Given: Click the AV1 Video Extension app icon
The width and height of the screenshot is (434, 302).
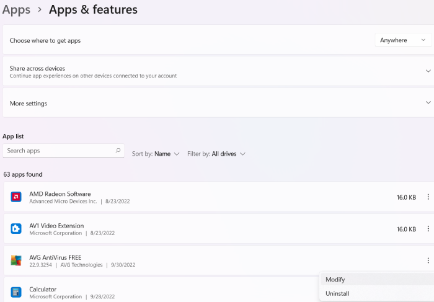Looking at the screenshot, I should click(16, 229).
